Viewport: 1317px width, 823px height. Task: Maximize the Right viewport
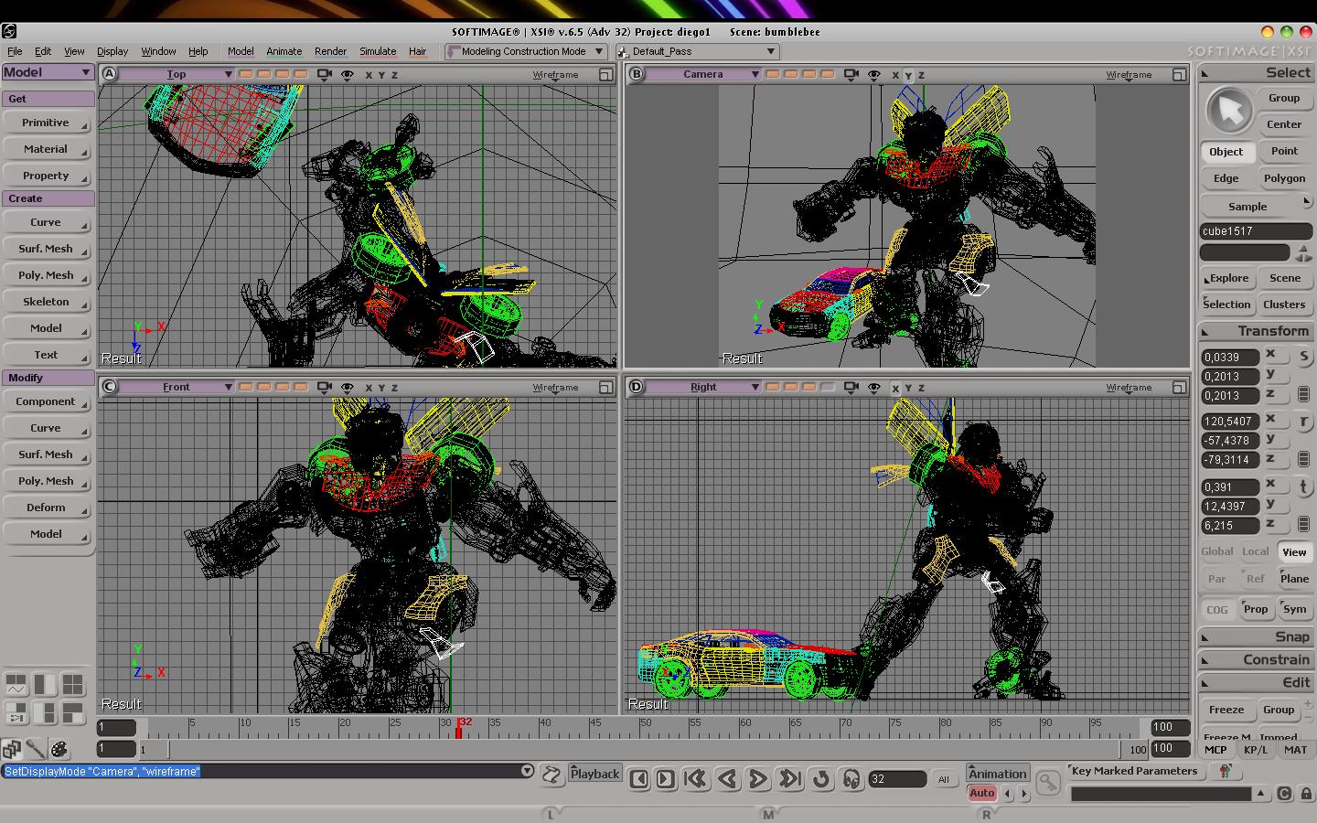point(1179,387)
